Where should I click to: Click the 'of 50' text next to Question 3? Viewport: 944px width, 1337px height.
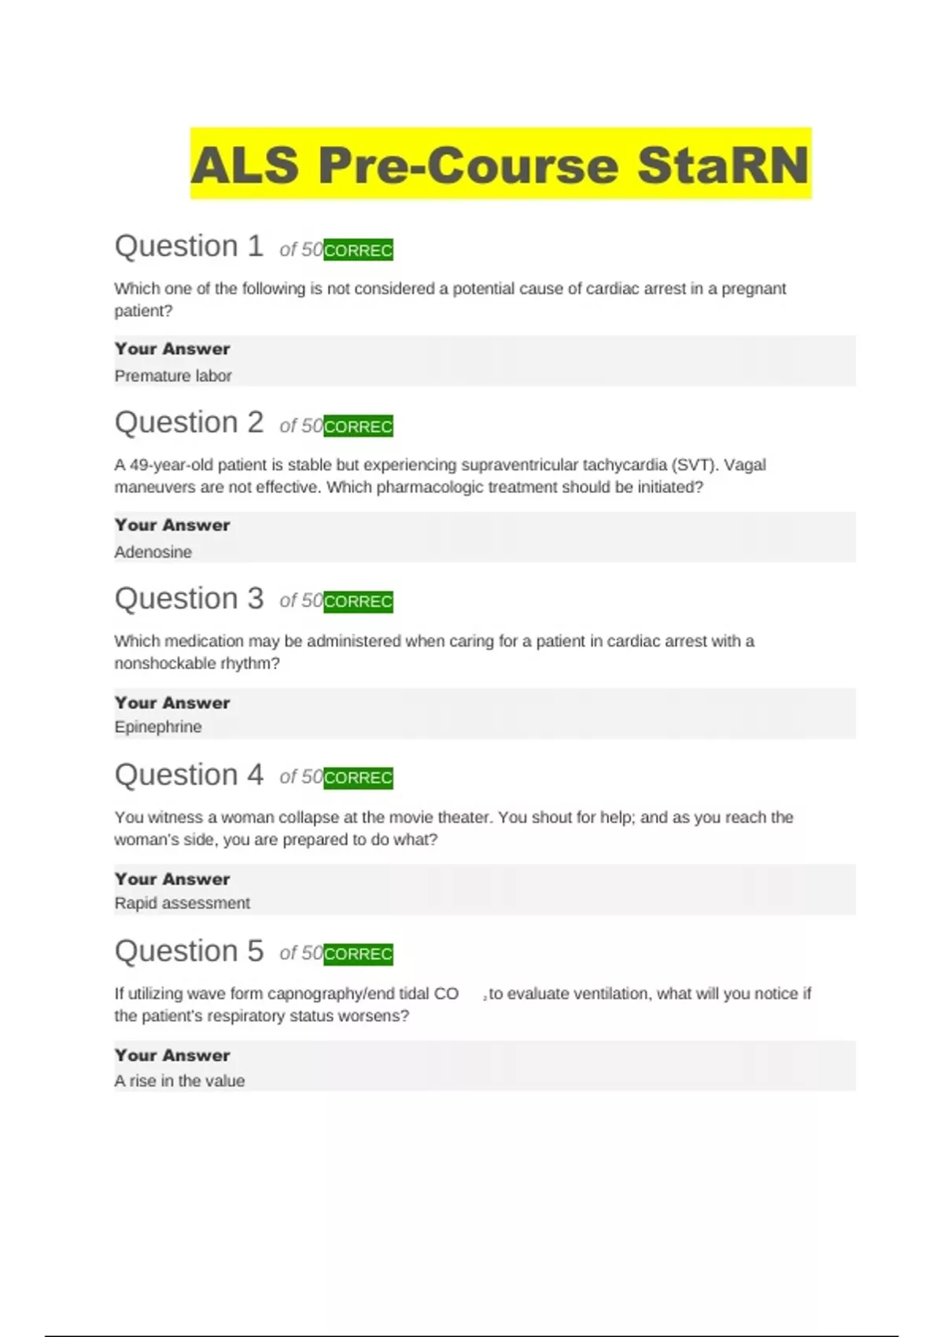point(301,601)
